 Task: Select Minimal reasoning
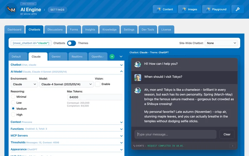click(x=13, y=97)
